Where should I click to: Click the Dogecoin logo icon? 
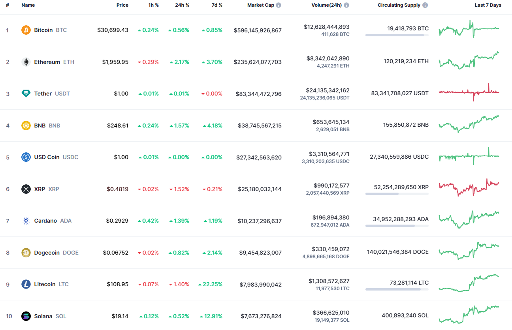tap(26, 253)
